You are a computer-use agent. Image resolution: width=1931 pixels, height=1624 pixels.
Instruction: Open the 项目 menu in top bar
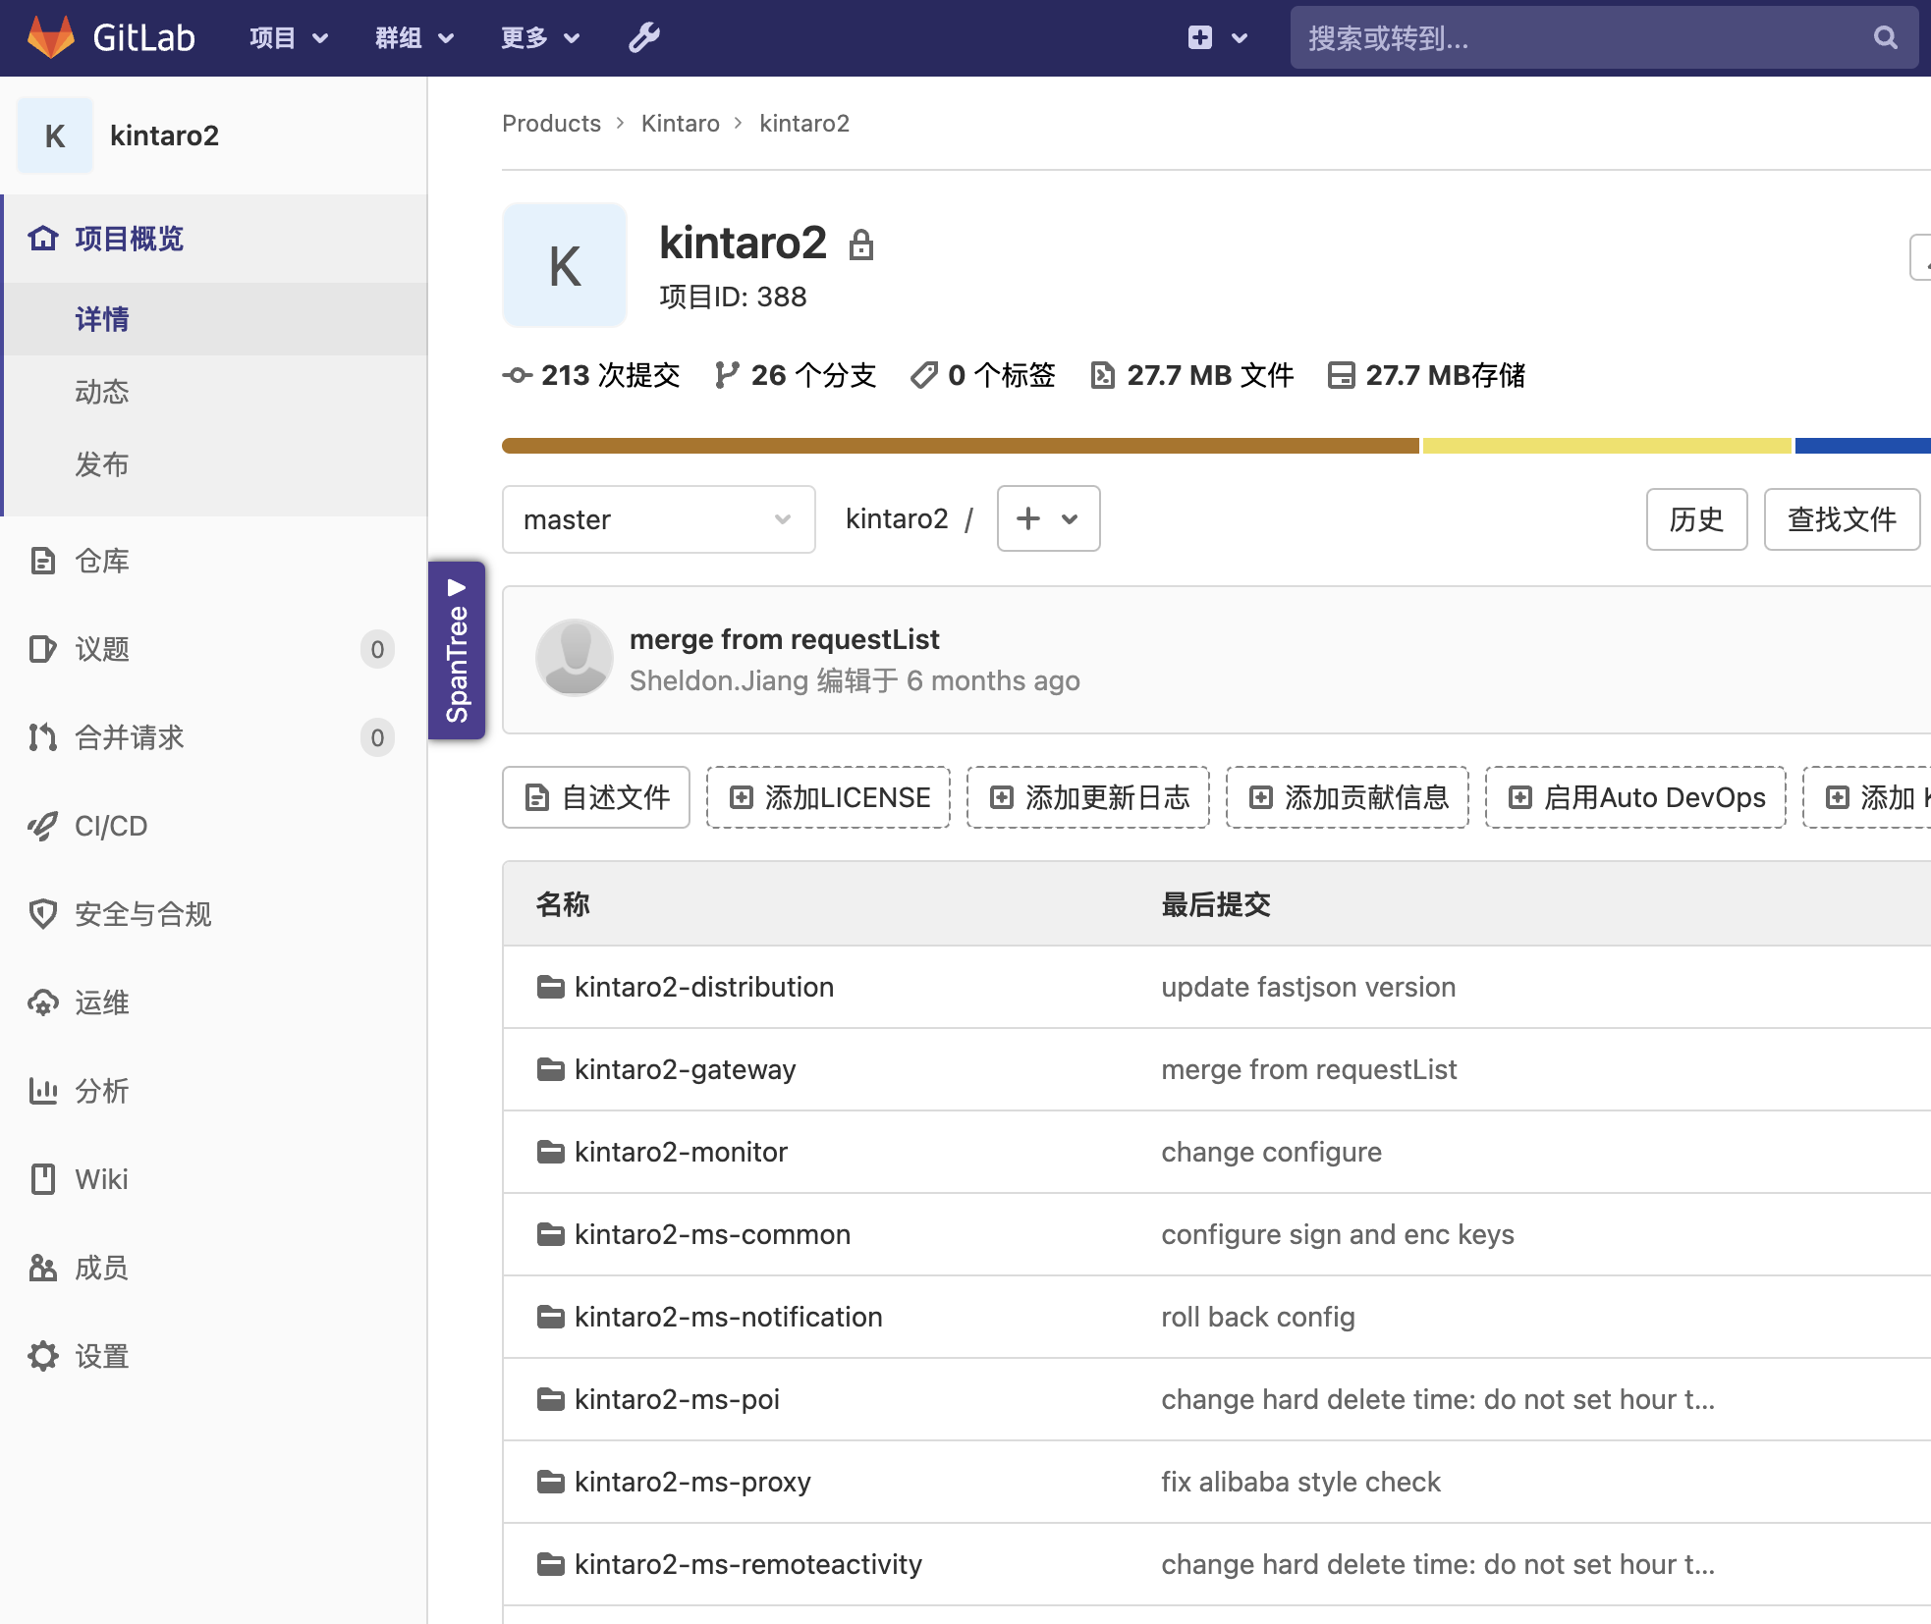point(288,37)
